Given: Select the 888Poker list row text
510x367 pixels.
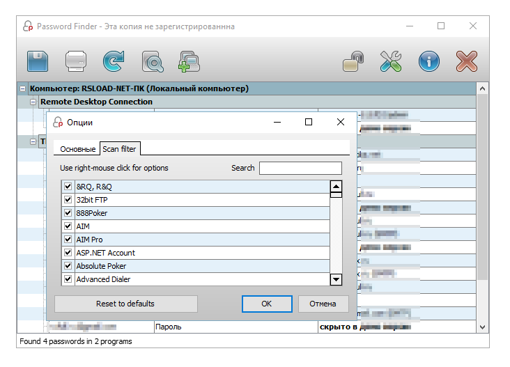Looking at the screenshot, I should coord(92,213).
